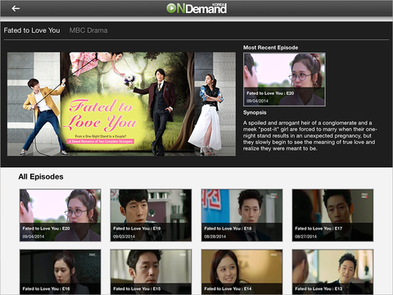This screenshot has height=295, width=393.
Task: Open the Fated to Love You poster
Action: (x=121, y=104)
